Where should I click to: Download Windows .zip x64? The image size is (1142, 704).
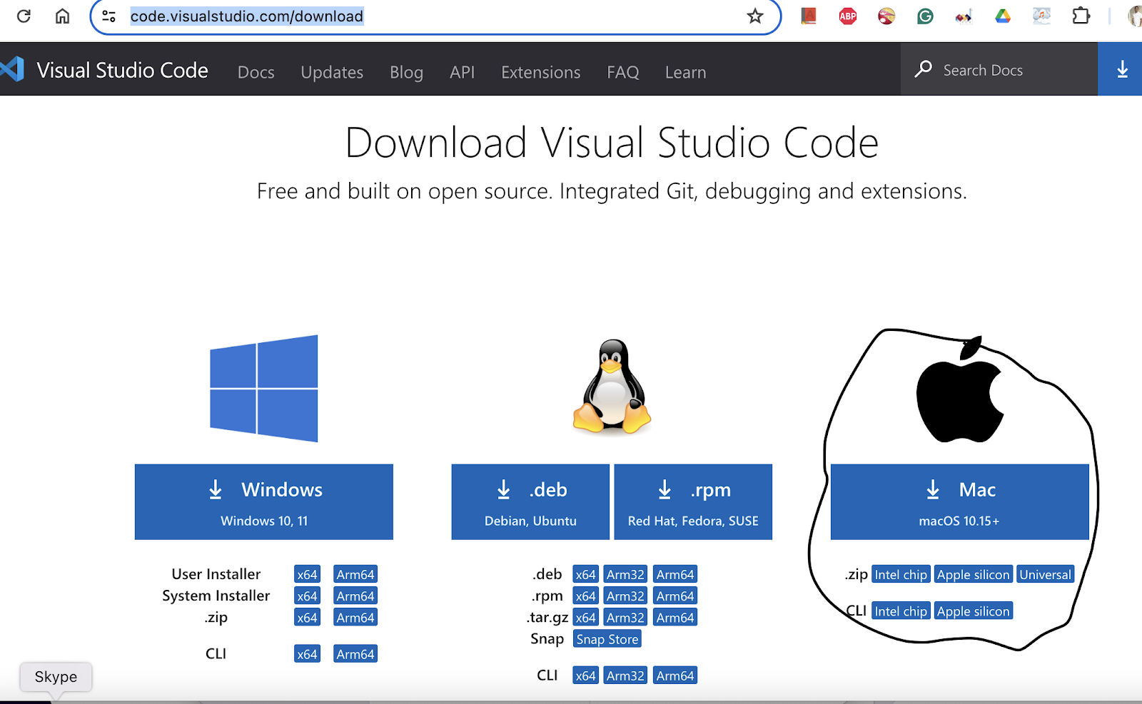pyautogui.click(x=307, y=618)
